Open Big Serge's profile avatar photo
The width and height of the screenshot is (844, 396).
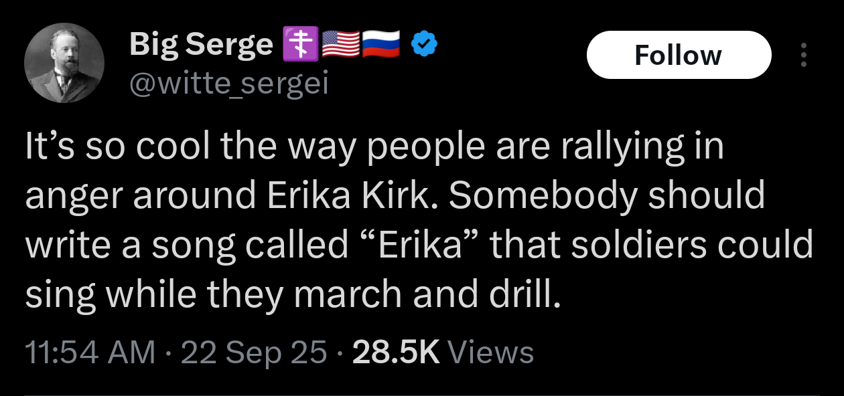64,63
